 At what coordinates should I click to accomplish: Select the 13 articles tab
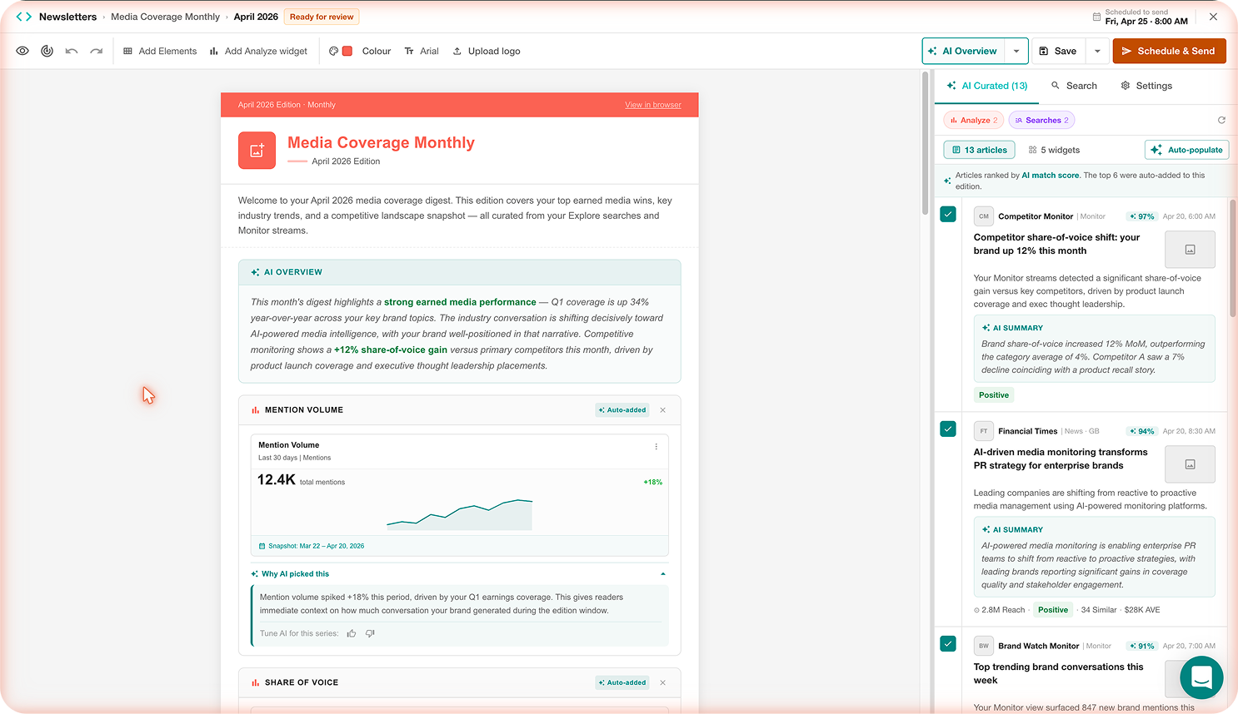(x=979, y=150)
